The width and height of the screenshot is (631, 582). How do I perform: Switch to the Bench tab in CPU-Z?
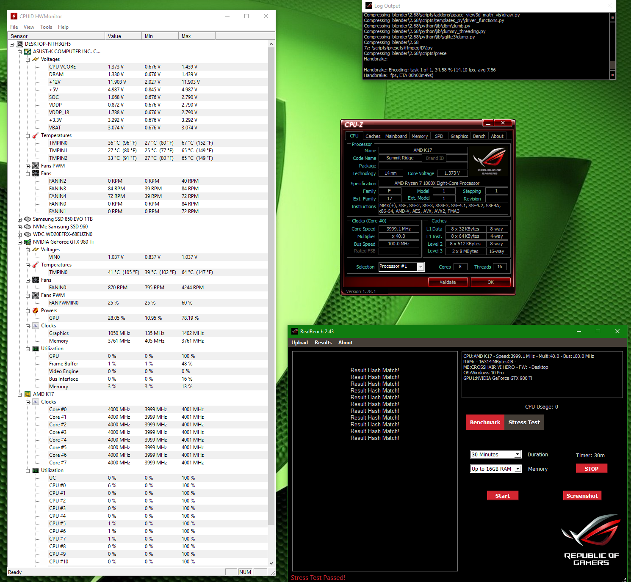point(479,136)
